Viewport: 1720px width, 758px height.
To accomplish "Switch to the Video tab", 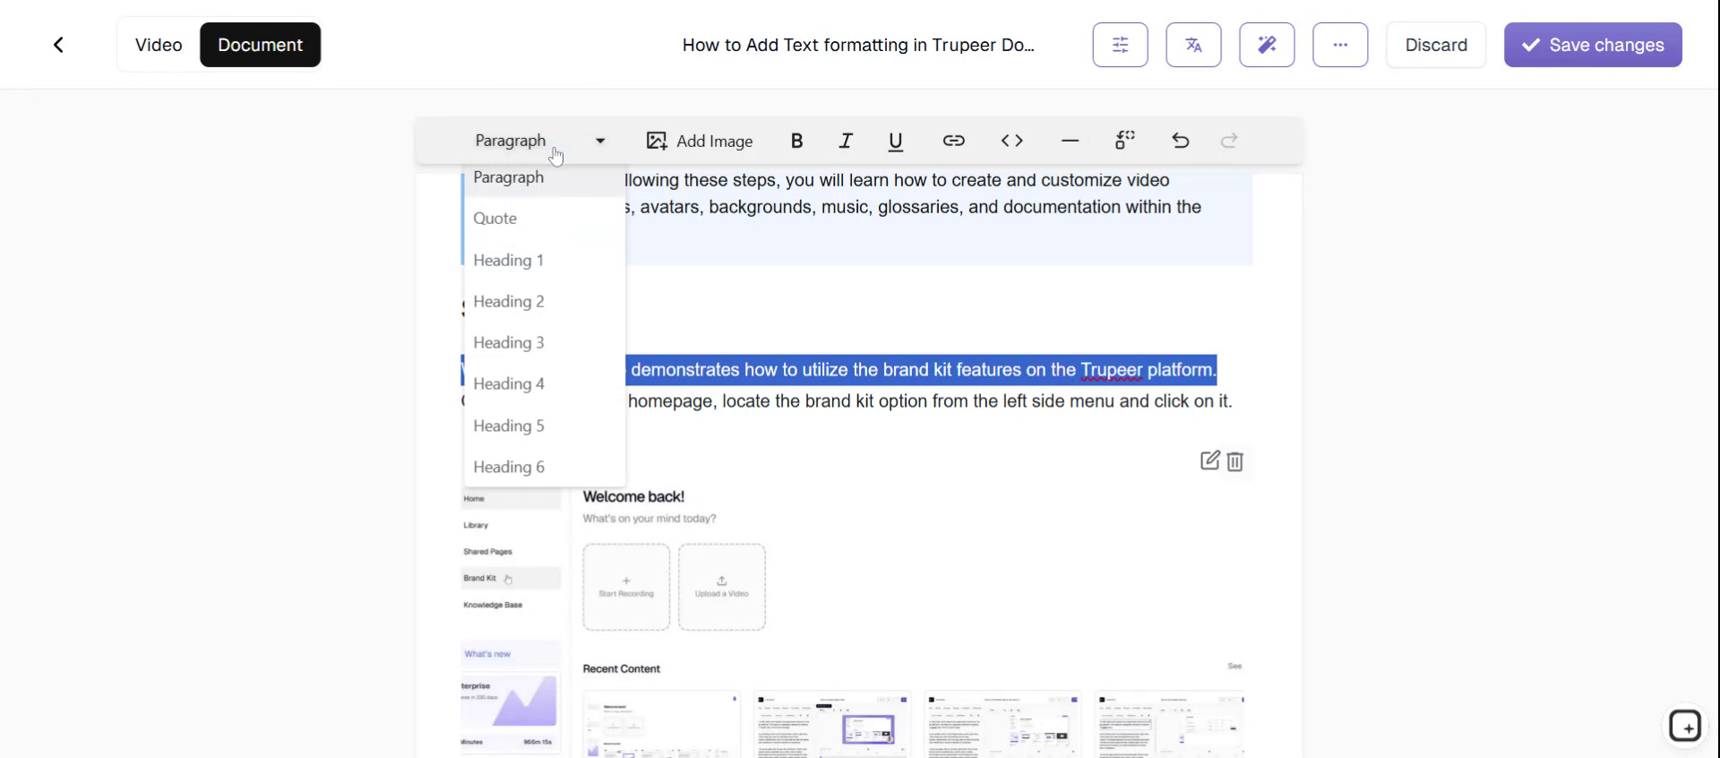I will click(159, 45).
